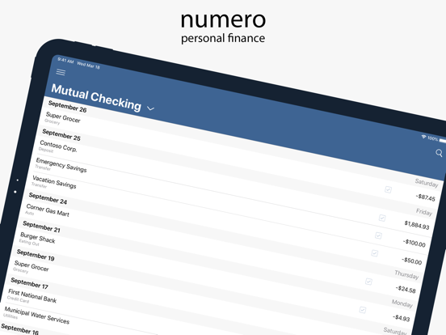This screenshot has width=446, height=335.
Task: Select the September 26 date header
Action: [x=67, y=106]
